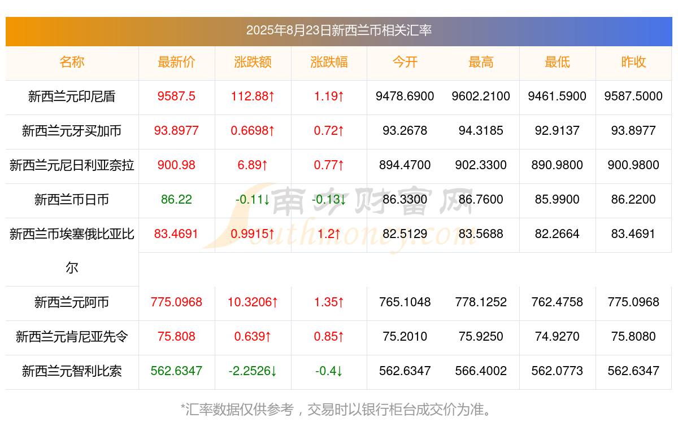This screenshot has width=678, height=427.
Task: Click the red latest price 775.0968
Action: tap(176, 303)
